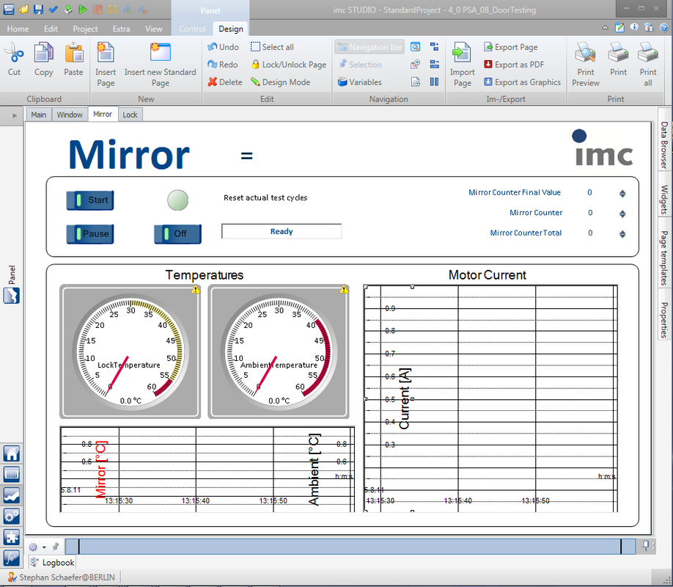Open the formula function sidebar icon
Viewport: 673px width, 587px height.
(x=12, y=558)
